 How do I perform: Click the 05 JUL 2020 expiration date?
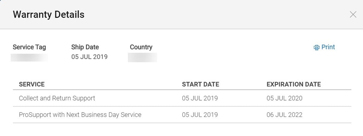pyautogui.click(x=285, y=98)
